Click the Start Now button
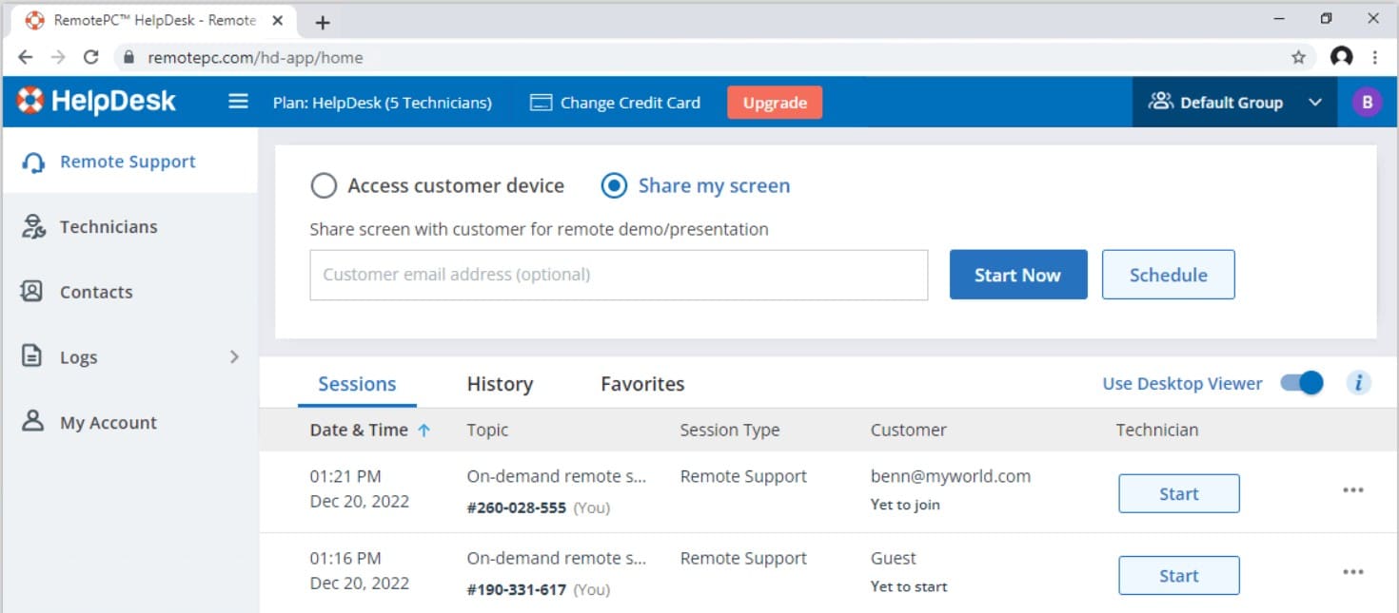The image size is (1399, 613). point(1017,274)
